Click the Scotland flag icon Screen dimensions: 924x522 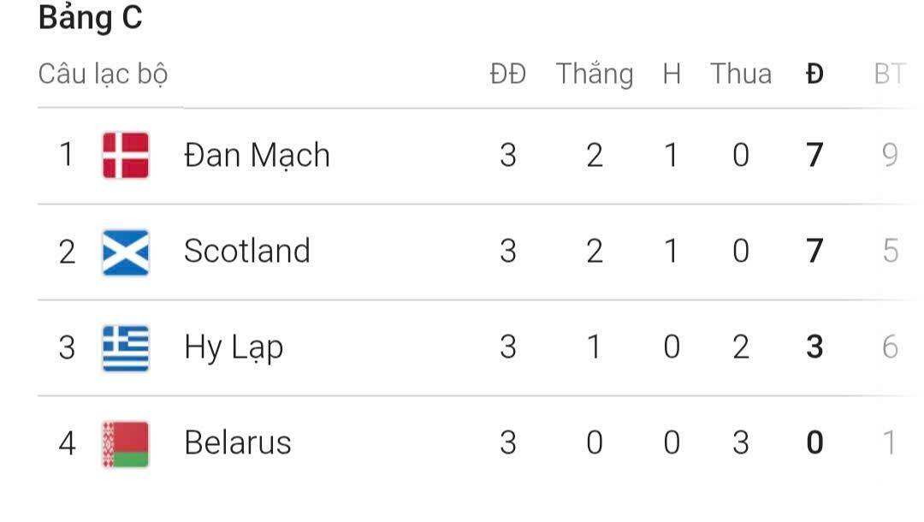tap(126, 252)
